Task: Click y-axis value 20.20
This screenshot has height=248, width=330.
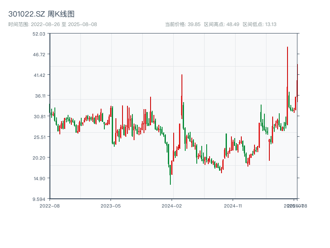Action: coord(39,158)
